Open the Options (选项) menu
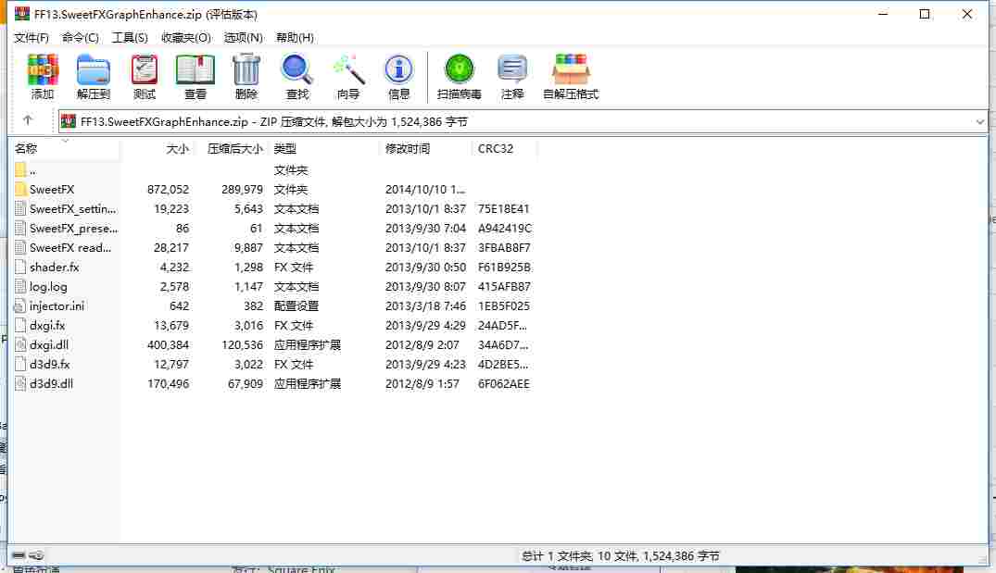 click(x=244, y=37)
